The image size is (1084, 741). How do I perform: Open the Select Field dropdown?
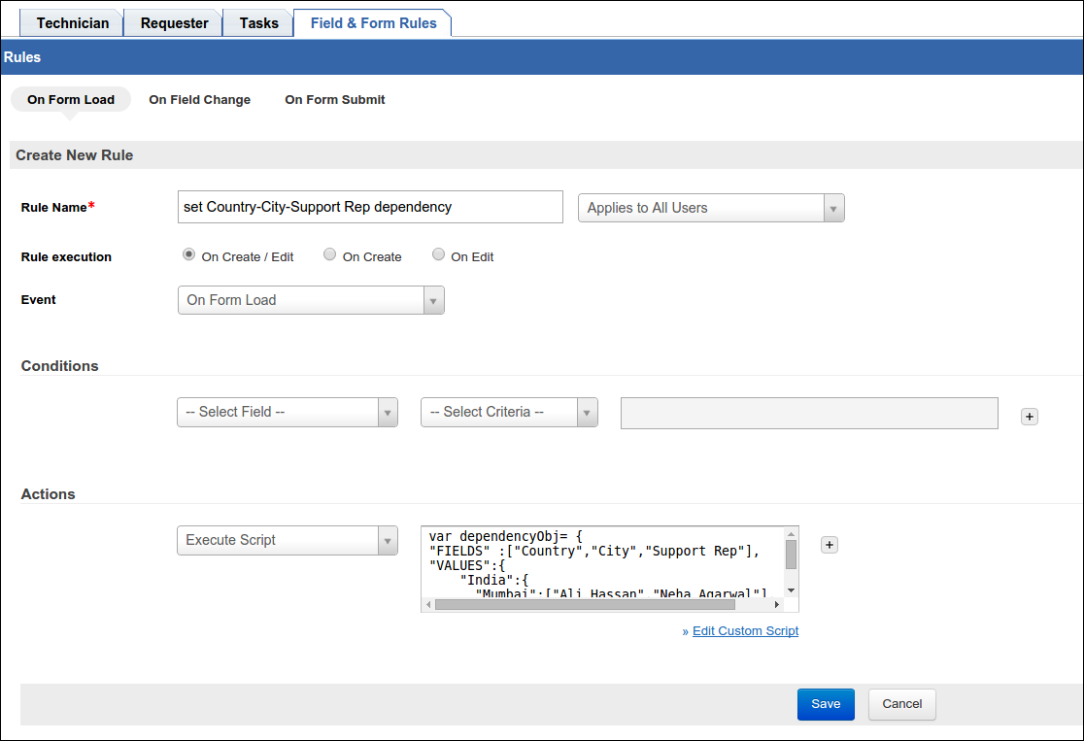coord(287,412)
